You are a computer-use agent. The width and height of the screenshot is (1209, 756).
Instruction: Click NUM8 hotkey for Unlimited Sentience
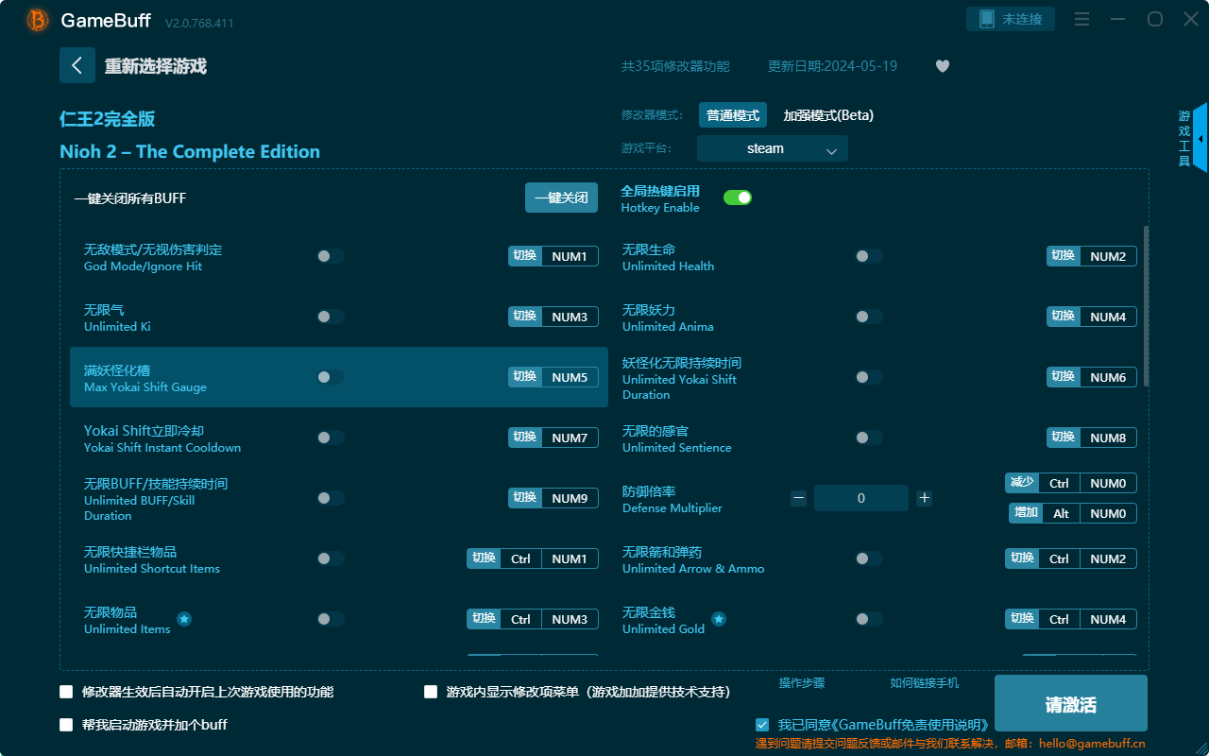click(1108, 438)
